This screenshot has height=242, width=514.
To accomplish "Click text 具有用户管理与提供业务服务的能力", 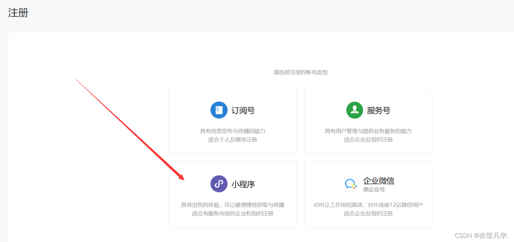I will (x=368, y=131).
